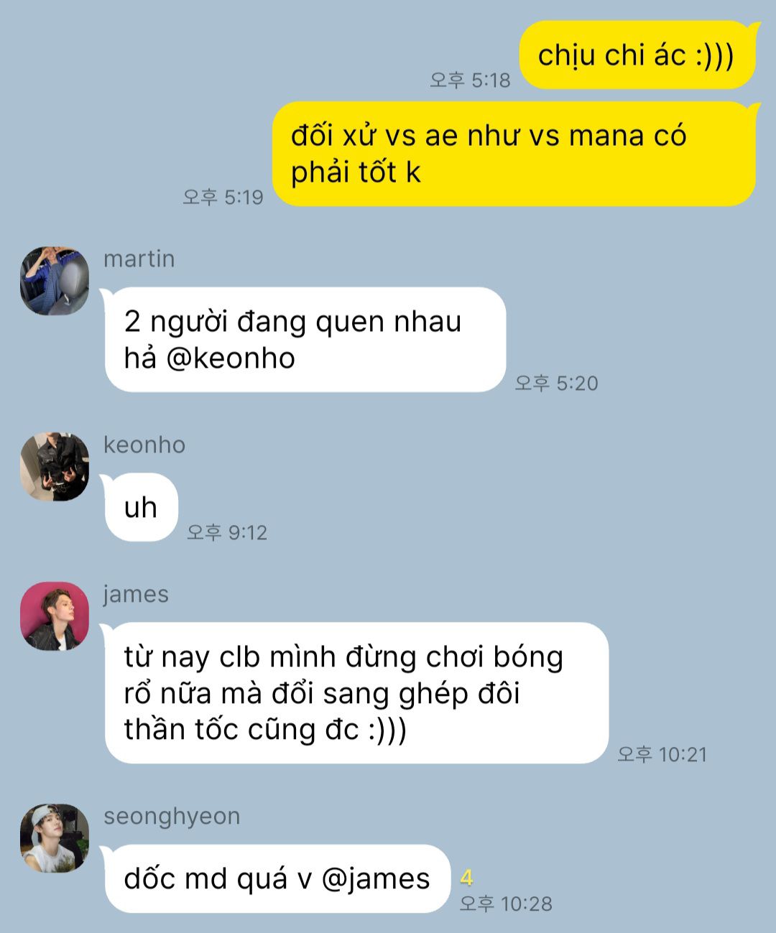Click the 오후 5:18 timestamp
Screen dimensions: 776x933
470,80
